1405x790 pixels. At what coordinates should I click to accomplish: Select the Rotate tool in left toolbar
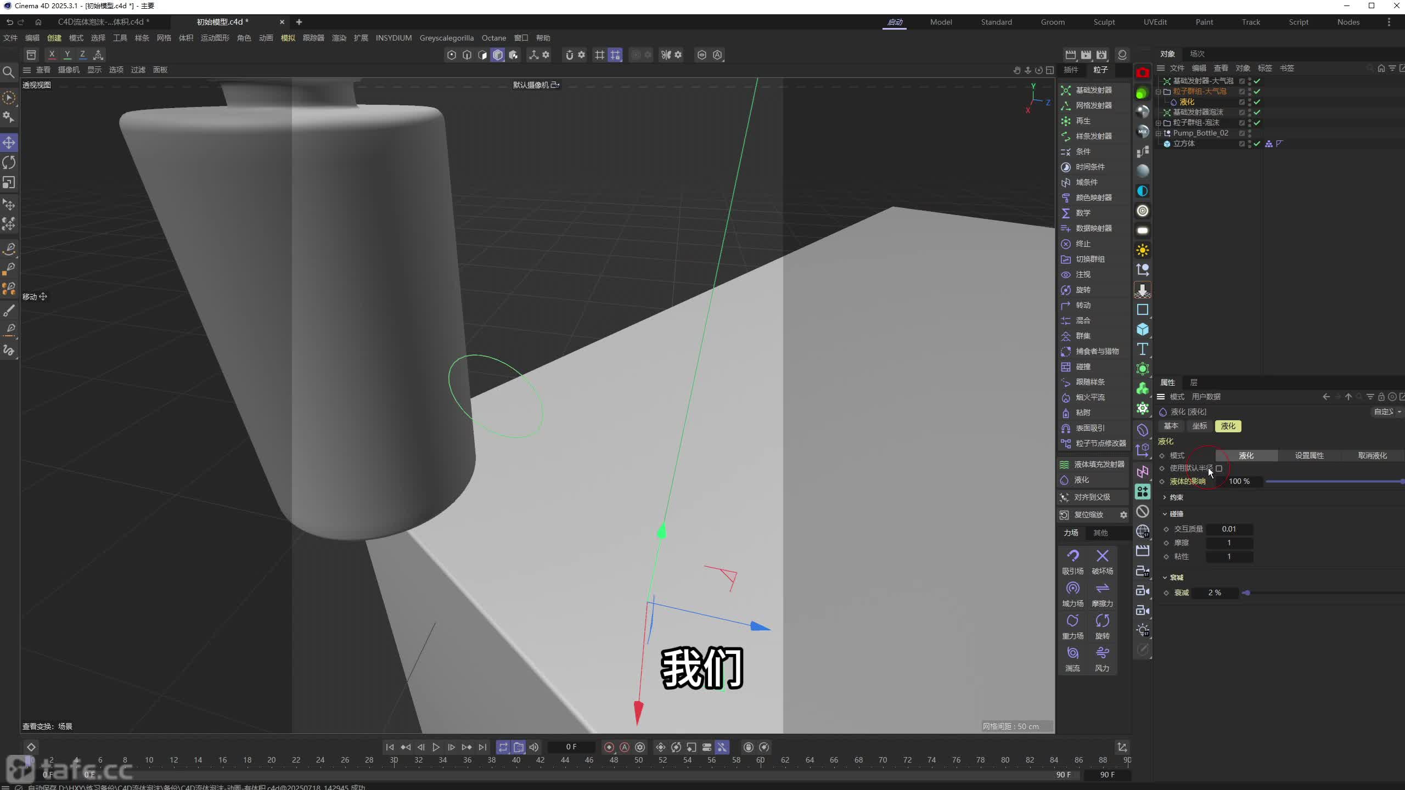[x=9, y=162]
